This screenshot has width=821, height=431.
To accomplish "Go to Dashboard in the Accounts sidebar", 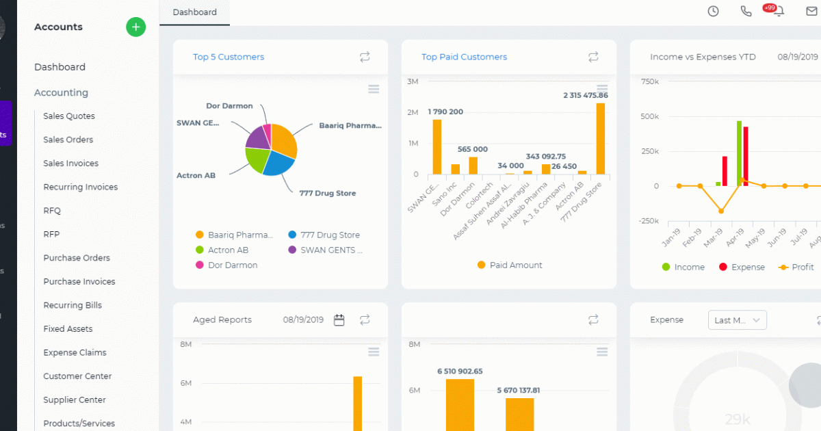I will [60, 67].
